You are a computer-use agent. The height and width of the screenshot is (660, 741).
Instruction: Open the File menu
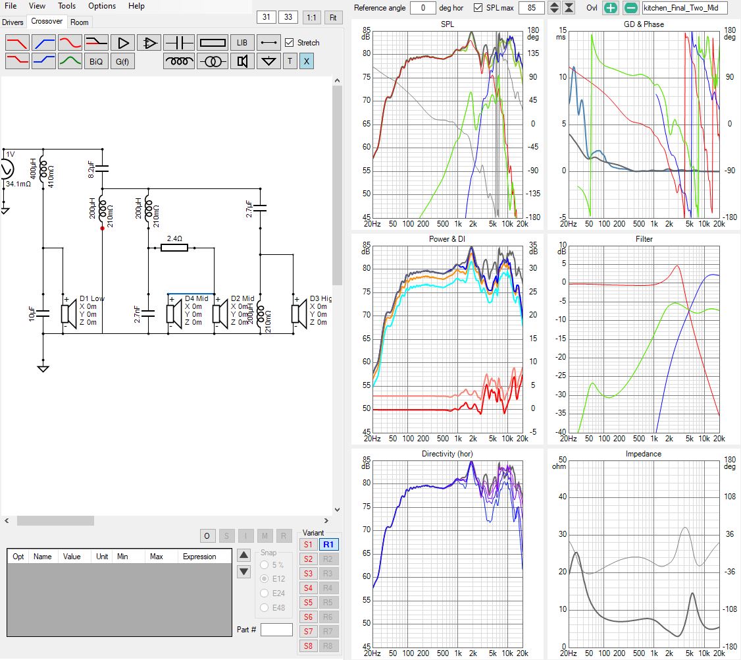11,6
